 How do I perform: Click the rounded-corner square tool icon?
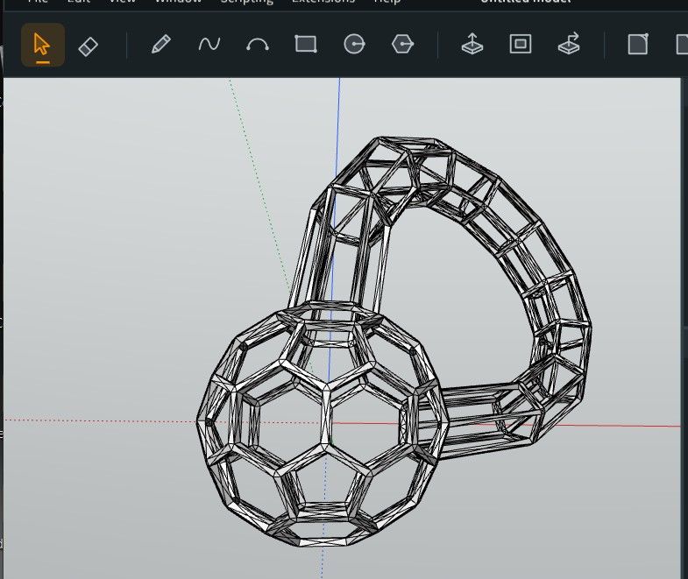638,44
